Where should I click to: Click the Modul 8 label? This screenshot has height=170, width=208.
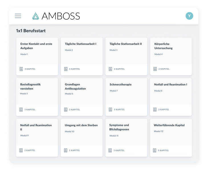(158, 91)
